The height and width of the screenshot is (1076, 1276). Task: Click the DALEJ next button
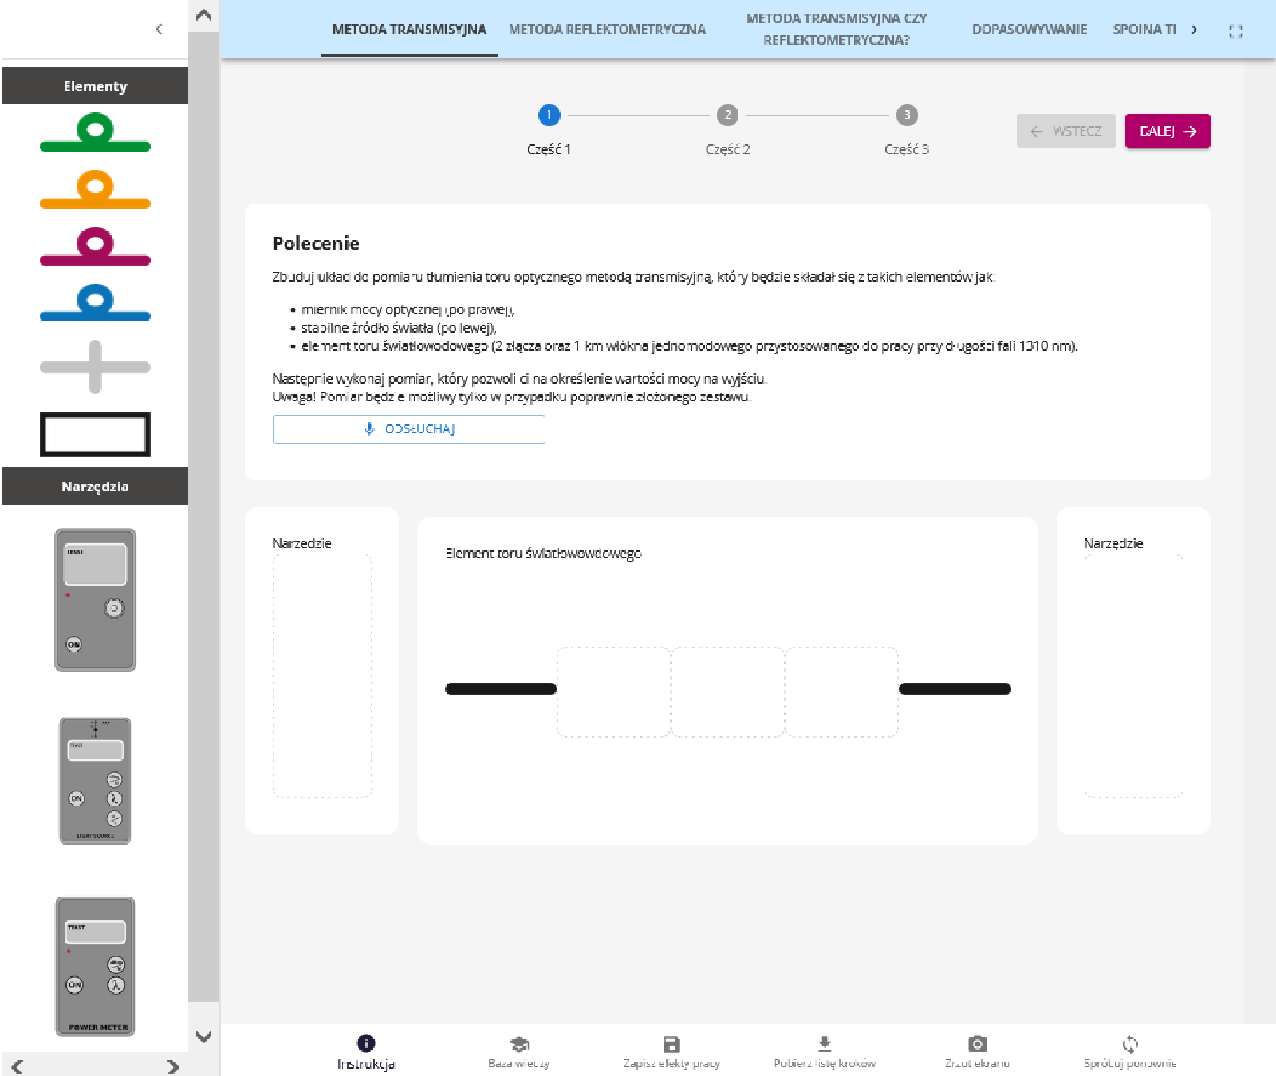point(1167,132)
